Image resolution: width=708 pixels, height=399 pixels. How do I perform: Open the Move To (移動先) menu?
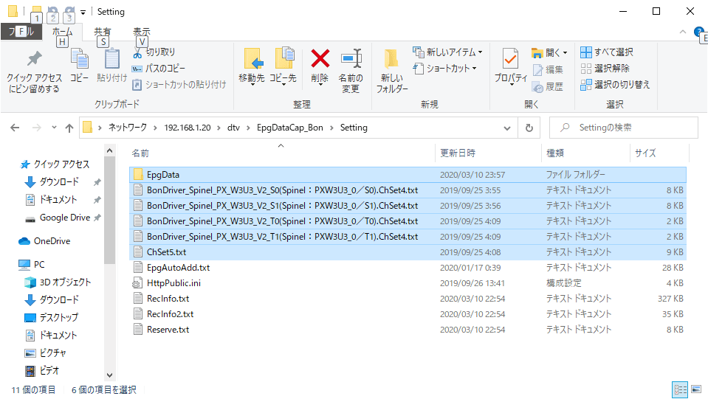(252, 66)
